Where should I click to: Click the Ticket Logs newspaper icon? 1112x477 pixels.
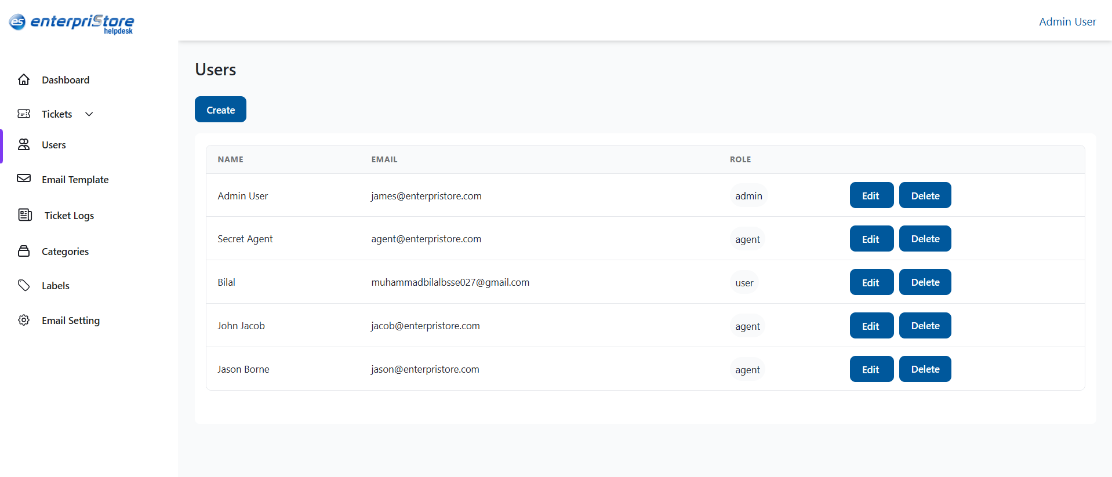click(25, 215)
